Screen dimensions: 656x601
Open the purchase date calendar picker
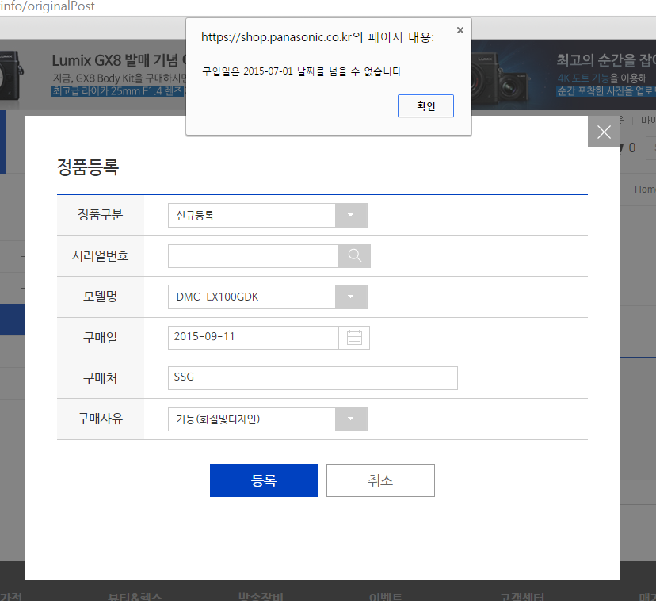(354, 338)
